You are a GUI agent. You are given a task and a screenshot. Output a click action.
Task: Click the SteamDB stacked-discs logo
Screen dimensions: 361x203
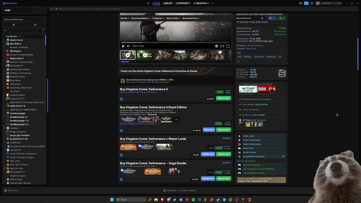tap(282, 73)
